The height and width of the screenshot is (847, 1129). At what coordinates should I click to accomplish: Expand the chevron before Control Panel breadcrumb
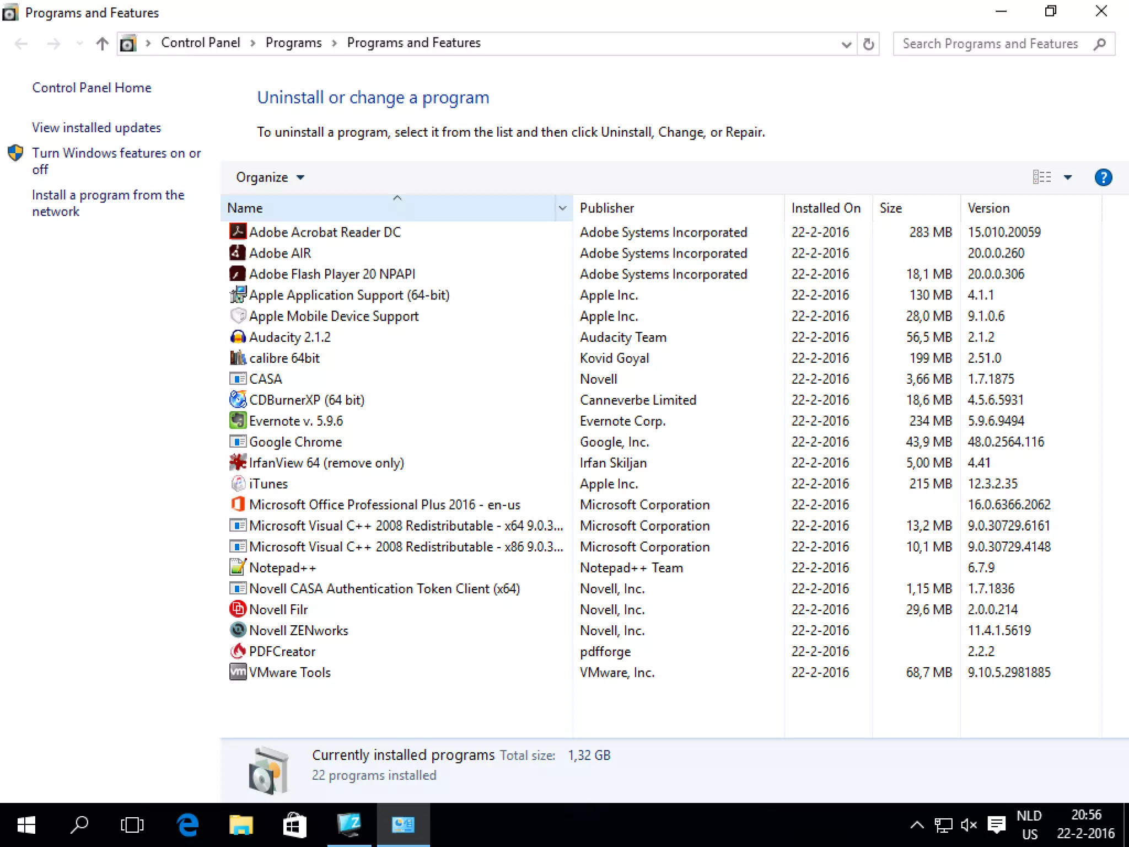(148, 43)
